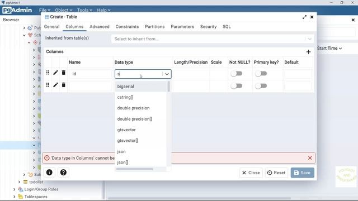
Task: Open the File menu
Action: [x=45, y=10]
